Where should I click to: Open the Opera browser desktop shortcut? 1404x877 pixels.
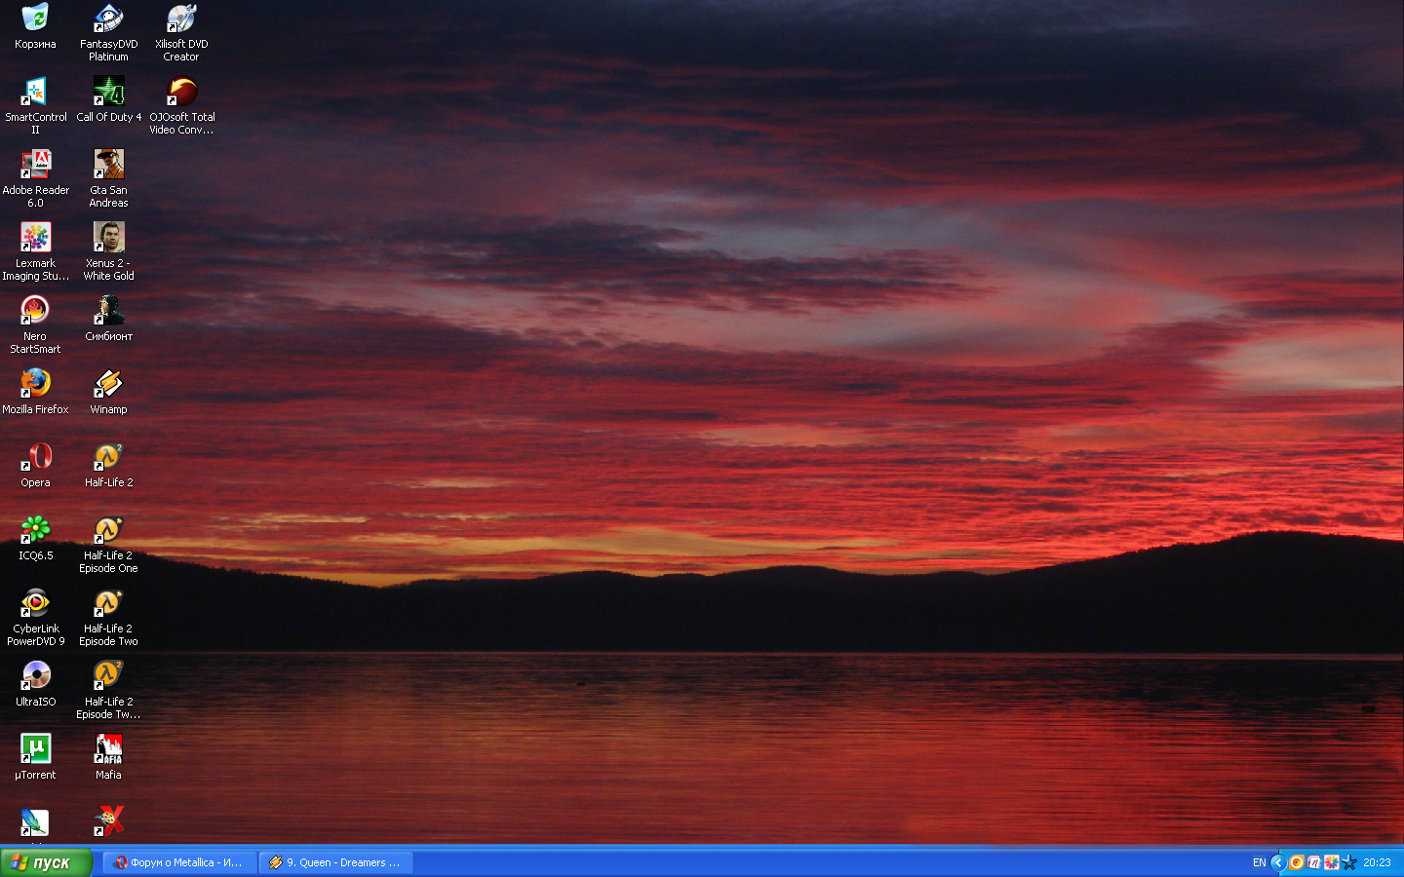[35, 456]
